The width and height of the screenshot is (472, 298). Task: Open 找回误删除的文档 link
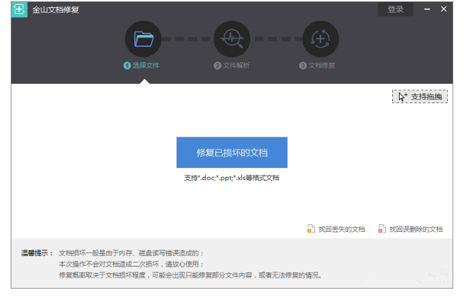click(x=416, y=229)
